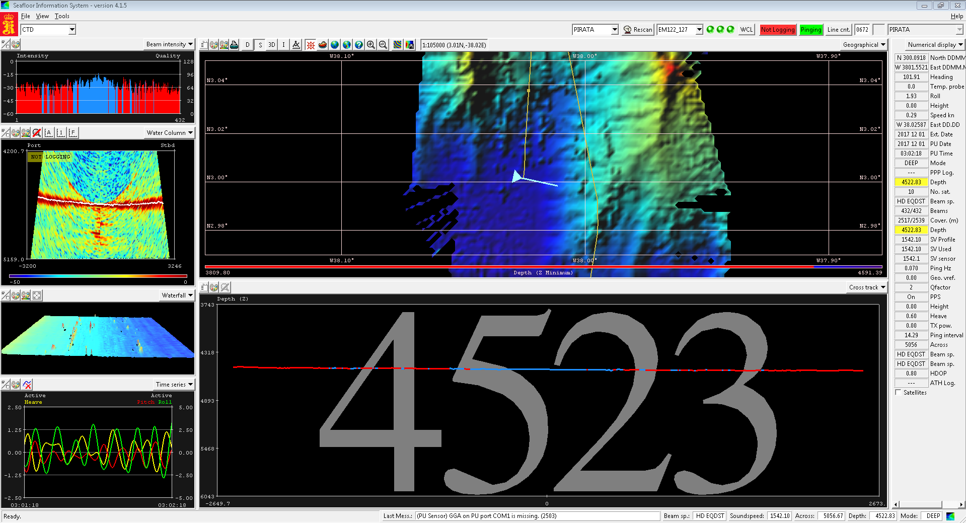Open the Geographical view selector
Image resolution: width=966 pixels, height=523 pixels.
864,45
